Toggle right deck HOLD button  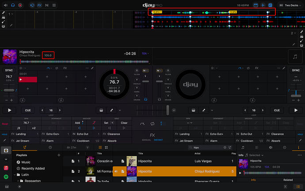(x=300, y=134)
